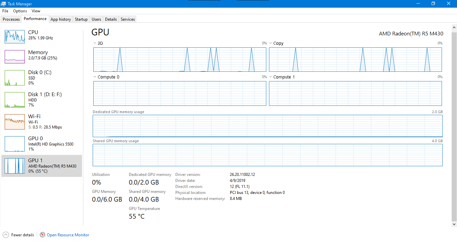Click the Compute 1 utilization graph
The height and width of the screenshot is (243, 457).
355,93
